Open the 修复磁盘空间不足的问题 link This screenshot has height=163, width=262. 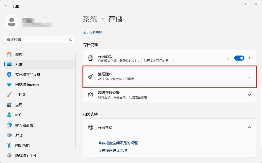click(118, 143)
